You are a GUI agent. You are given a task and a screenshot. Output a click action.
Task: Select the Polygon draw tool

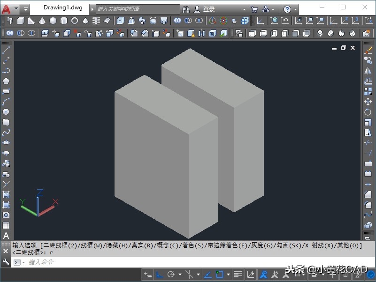(x=6, y=81)
